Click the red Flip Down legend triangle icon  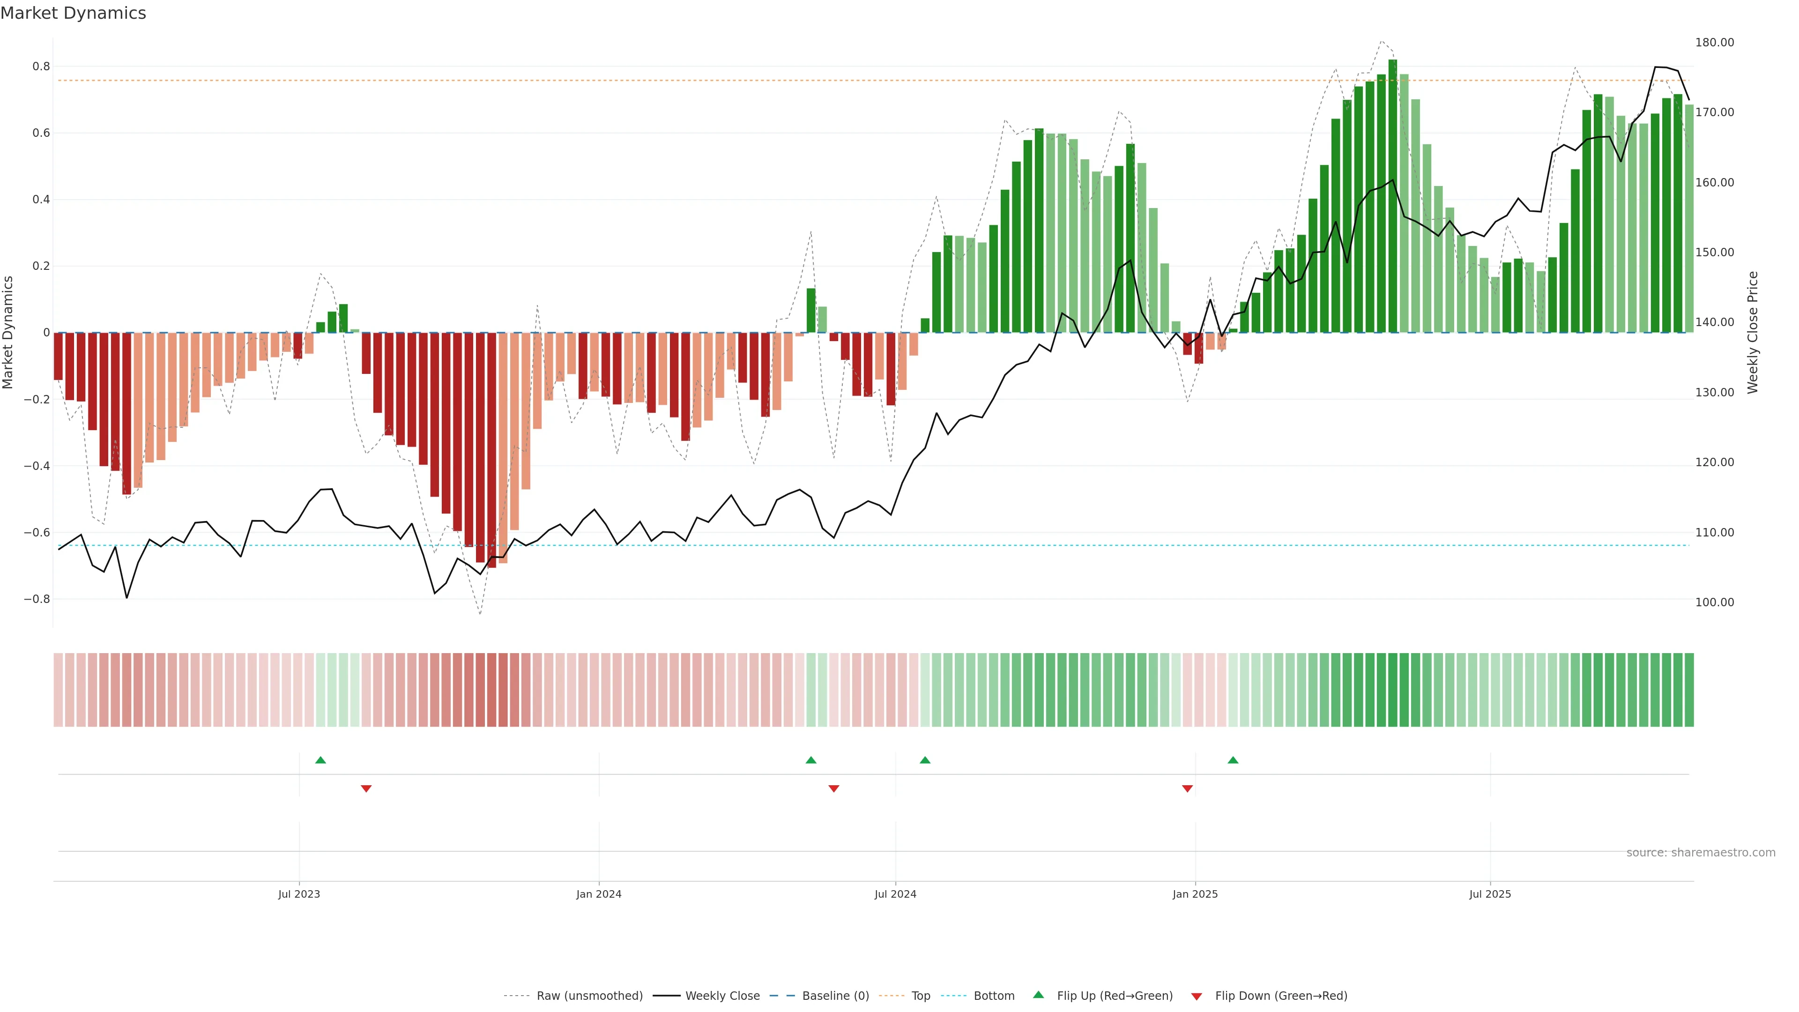(x=1197, y=997)
